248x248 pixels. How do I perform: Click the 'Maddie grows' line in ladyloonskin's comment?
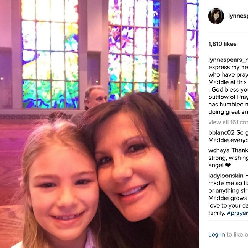228,198
